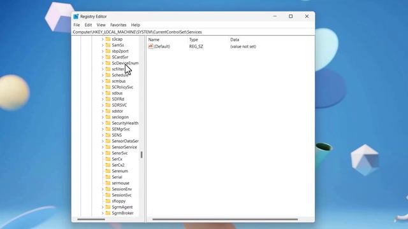Expand the SecurityHealth key
408x229 pixels.
(103, 123)
